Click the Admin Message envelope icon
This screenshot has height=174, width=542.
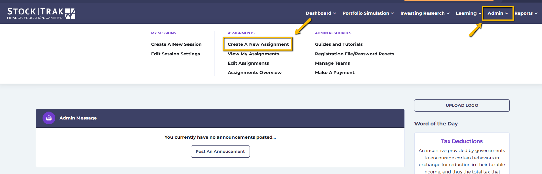tap(49, 118)
